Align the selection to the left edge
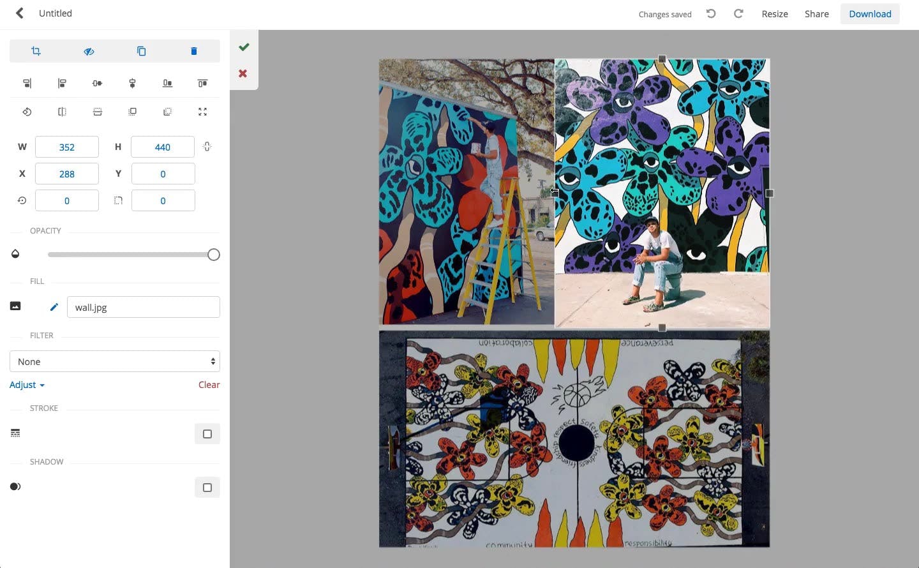 point(62,83)
